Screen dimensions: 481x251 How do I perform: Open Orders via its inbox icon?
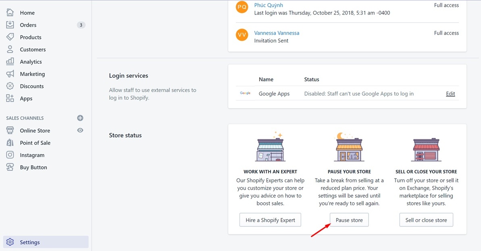10,25
